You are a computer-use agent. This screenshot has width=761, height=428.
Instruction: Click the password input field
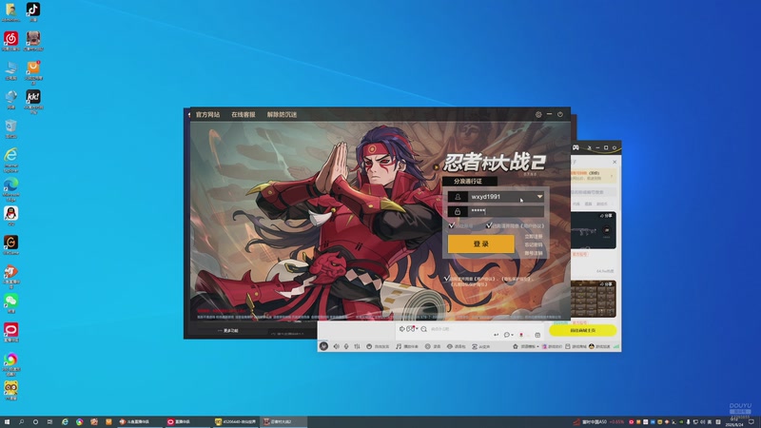505,211
